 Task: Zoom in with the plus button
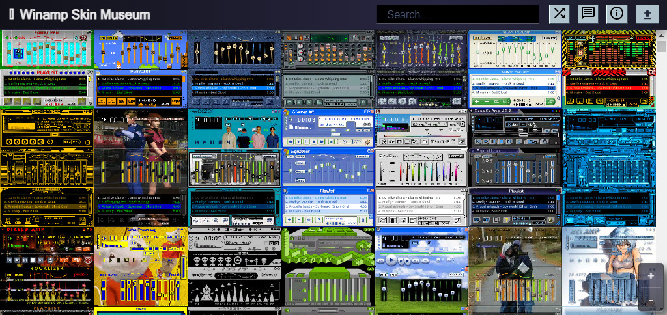click(651, 275)
